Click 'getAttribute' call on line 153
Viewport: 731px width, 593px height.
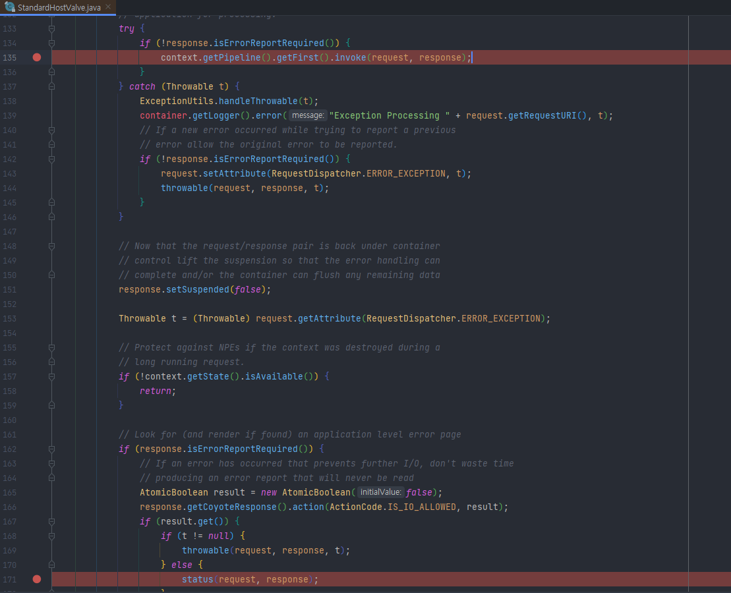coord(329,318)
